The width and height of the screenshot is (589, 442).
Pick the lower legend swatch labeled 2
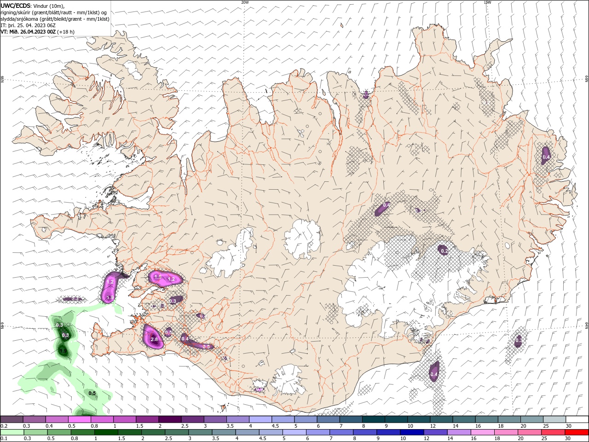(153, 432)
